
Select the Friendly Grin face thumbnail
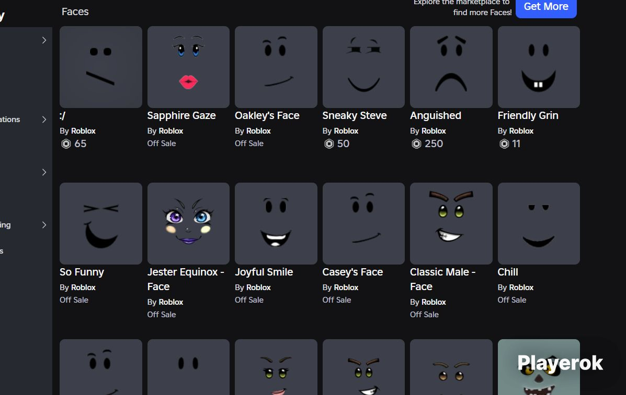click(539, 67)
